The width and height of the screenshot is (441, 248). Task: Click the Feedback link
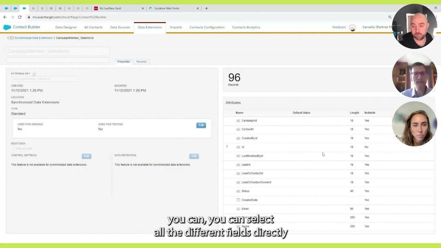tap(339, 27)
